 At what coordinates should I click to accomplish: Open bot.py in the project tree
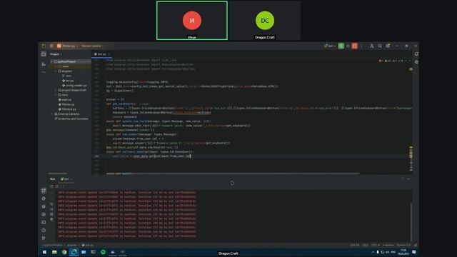[x=68, y=81]
